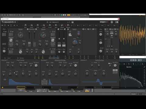This screenshot has width=146, height=109.
Task: Expand spectrum panel with corner arrow icon
Action: coord(144,67)
